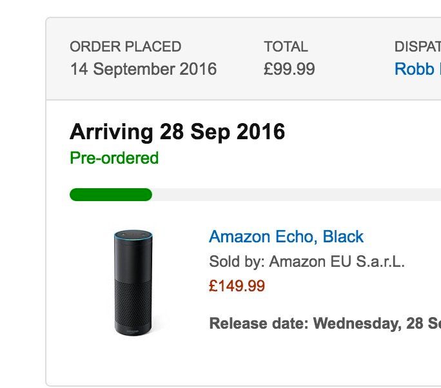Click the 14 September 2016 order date

click(x=143, y=69)
